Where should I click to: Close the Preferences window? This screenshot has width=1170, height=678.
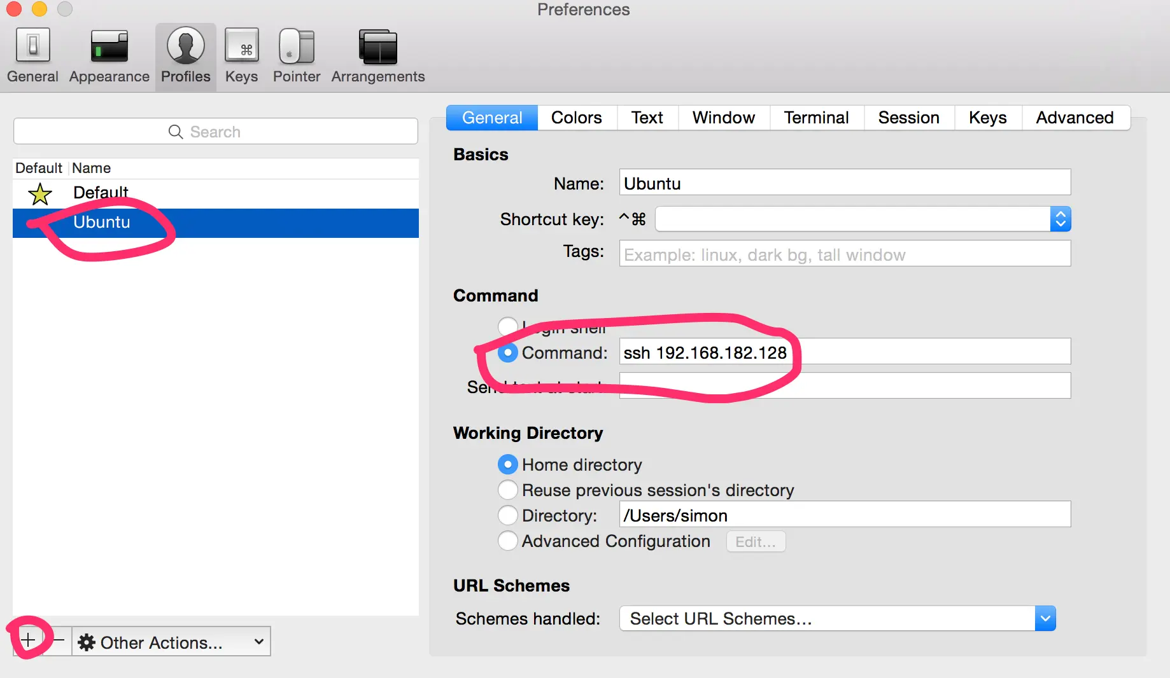13,9
